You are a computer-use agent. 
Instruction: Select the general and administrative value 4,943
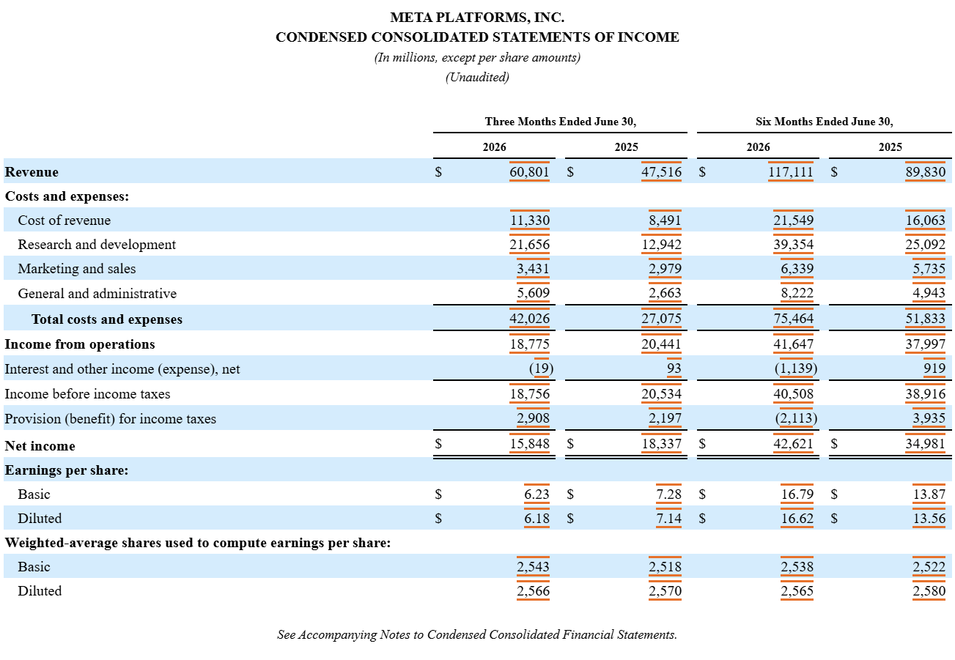click(928, 294)
